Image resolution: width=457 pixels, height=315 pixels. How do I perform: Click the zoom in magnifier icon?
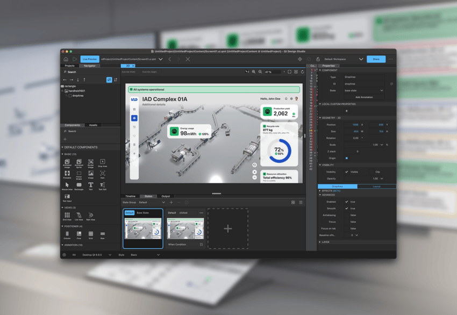254,71
